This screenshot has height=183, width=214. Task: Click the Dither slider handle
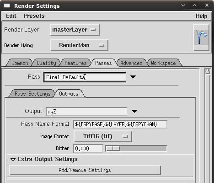pos(113,148)
